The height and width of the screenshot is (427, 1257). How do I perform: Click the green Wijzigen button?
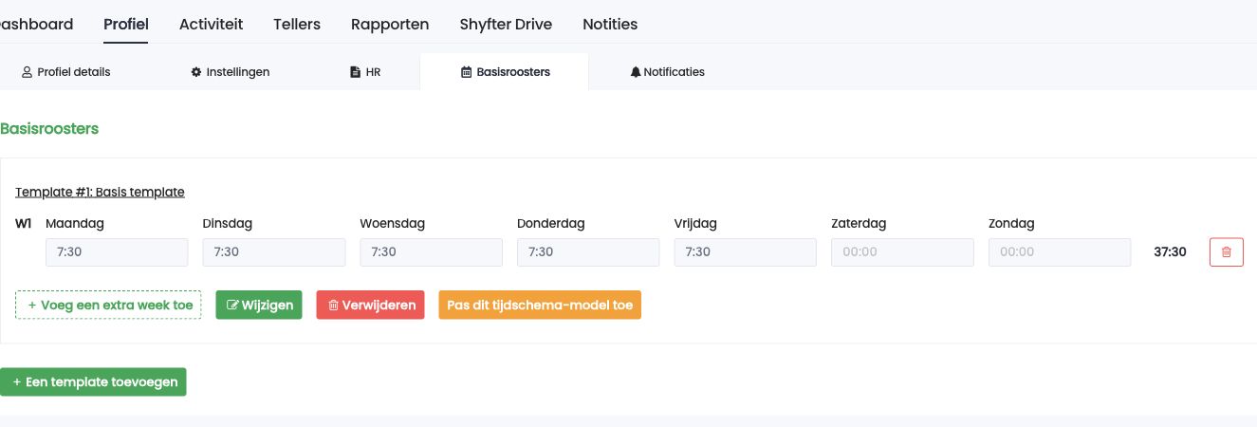[259, 305]
